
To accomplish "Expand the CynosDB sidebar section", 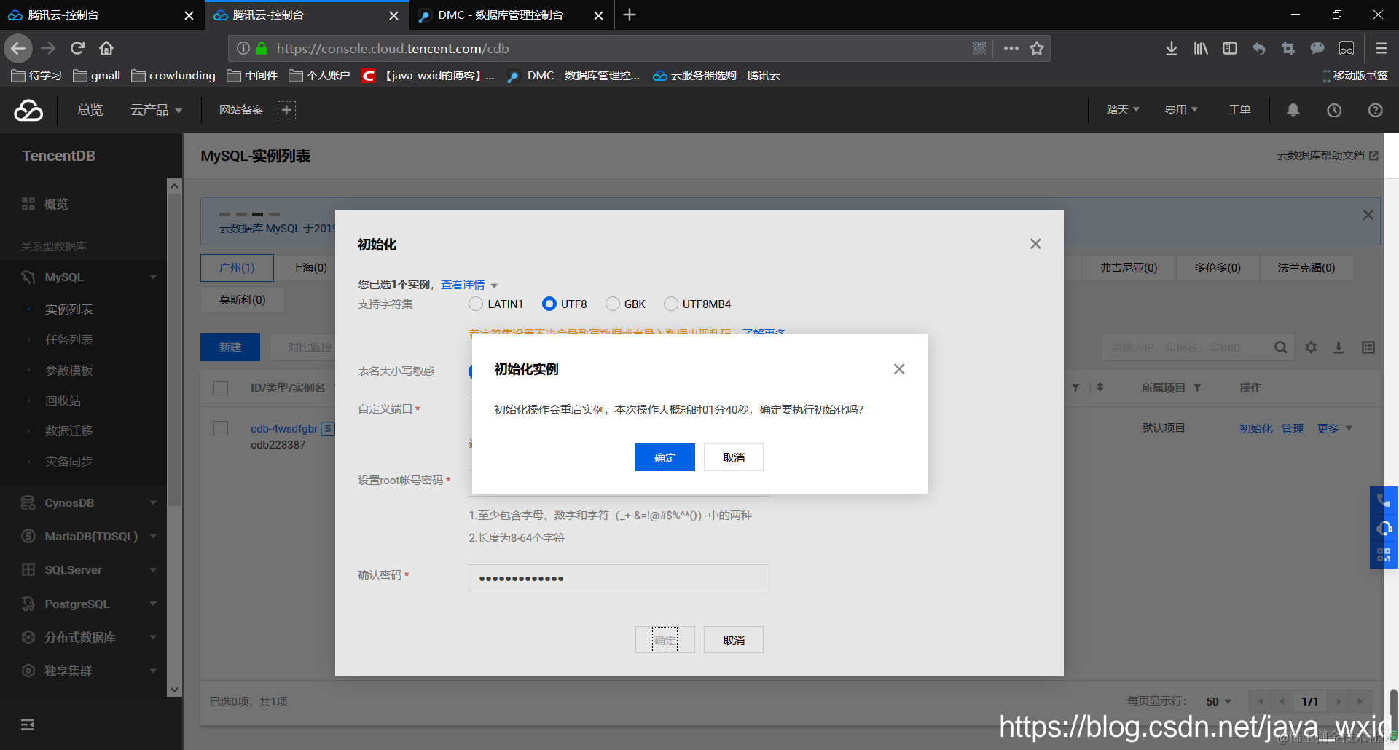I will pyautogui.click(x=153, y=503).
